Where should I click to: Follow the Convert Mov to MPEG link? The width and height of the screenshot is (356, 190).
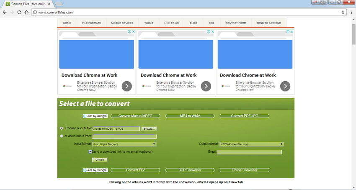click(x=135, y=116)
